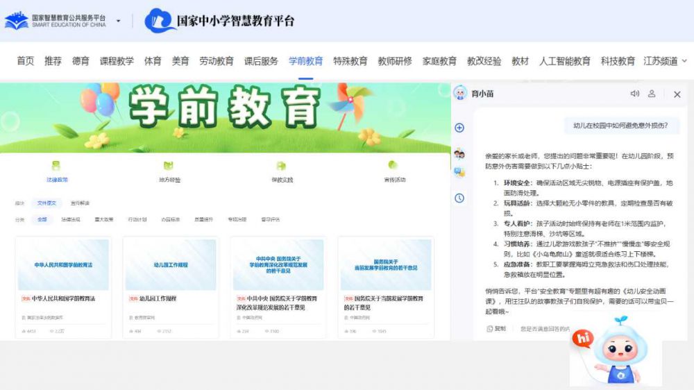
Task: Select the 宣传解读 filter option
Action: click(x=80, y=203)
